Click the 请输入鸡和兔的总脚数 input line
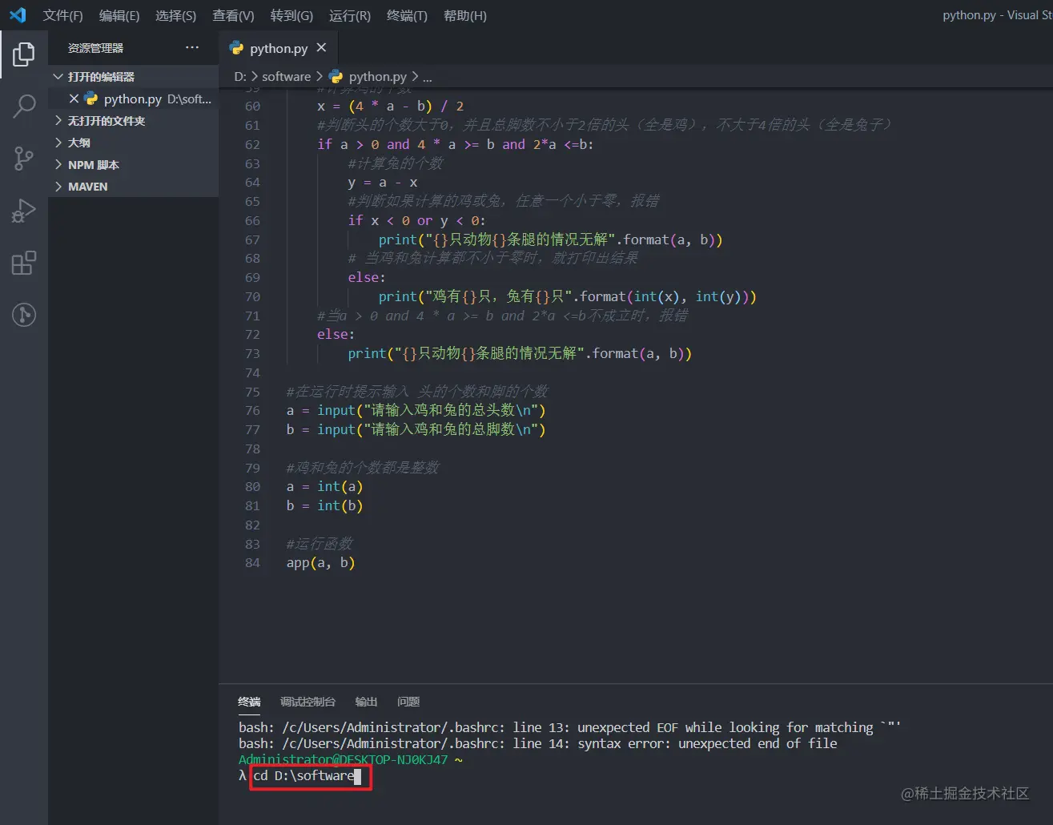This screenshot has width=1053, height=825. [416, 430]
